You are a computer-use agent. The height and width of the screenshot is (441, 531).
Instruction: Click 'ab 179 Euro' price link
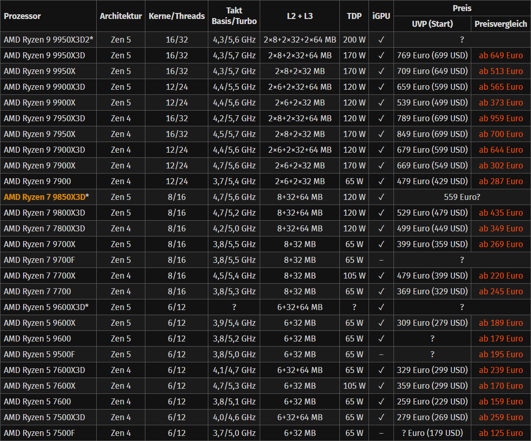click(x=500, y=339)
